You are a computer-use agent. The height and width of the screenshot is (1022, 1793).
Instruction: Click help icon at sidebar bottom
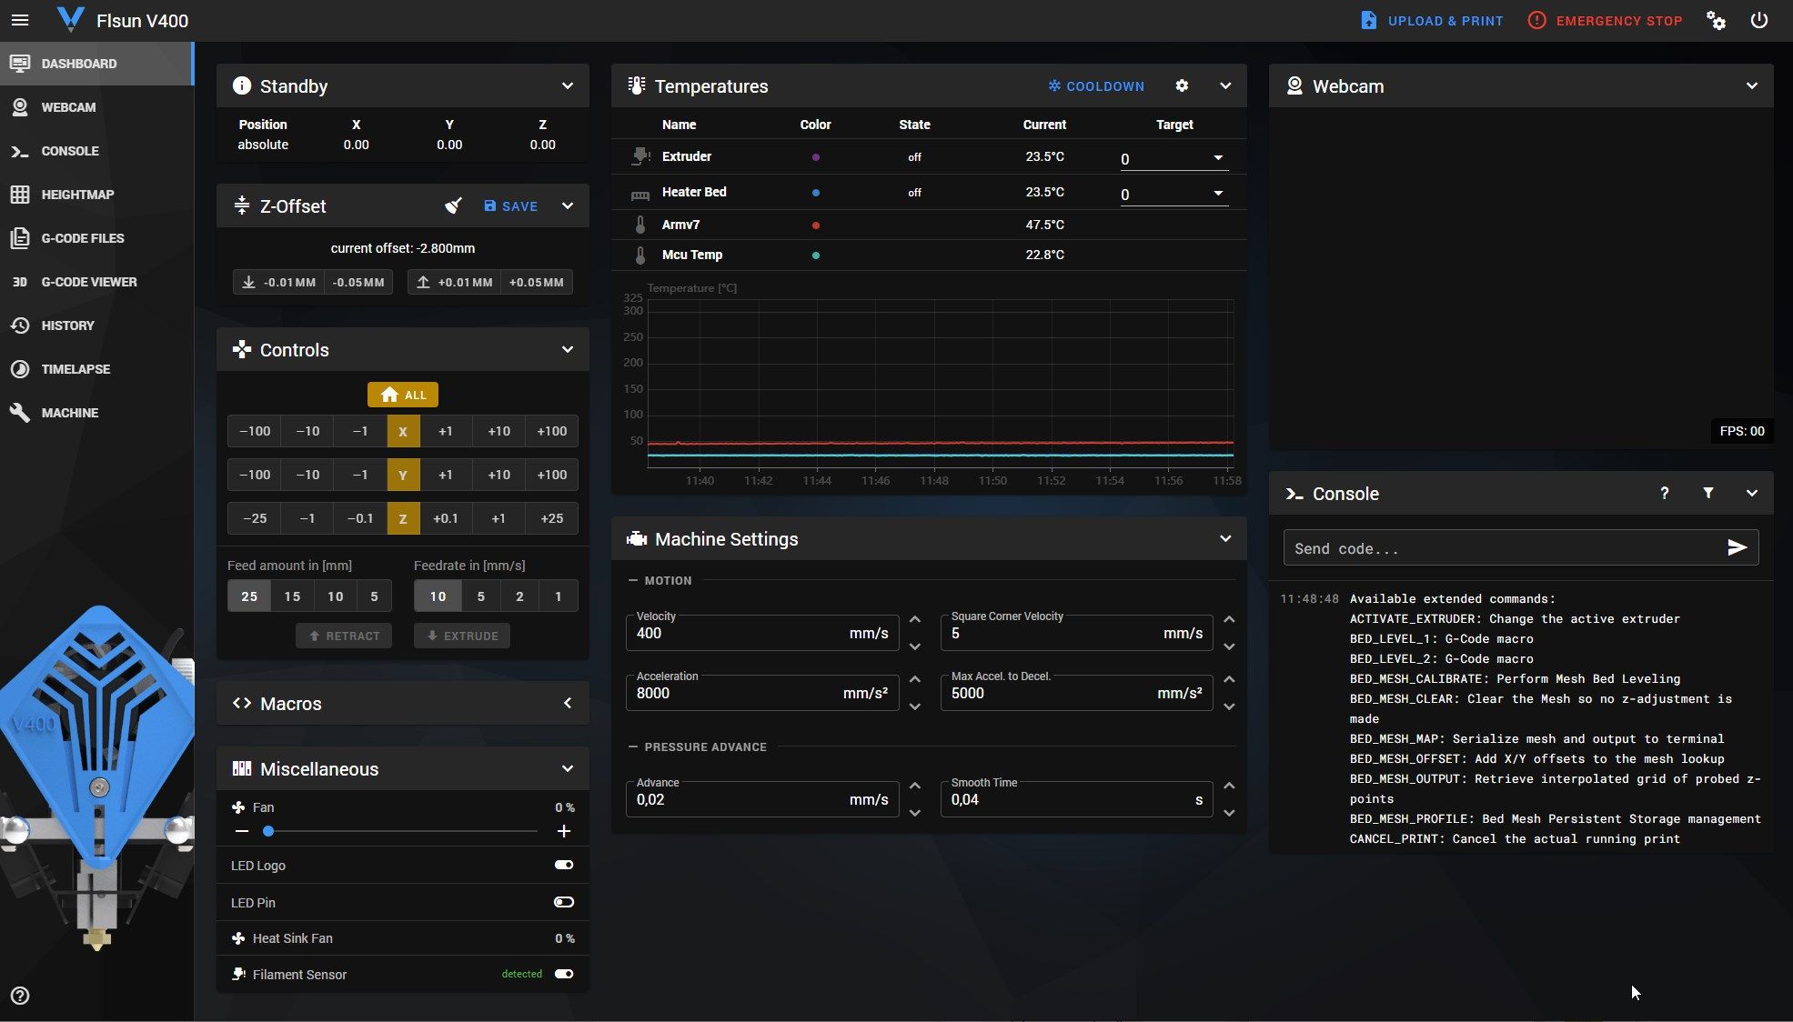point(20,996)
